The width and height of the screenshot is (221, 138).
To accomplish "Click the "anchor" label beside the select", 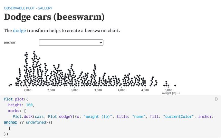I will click(10, 42).
